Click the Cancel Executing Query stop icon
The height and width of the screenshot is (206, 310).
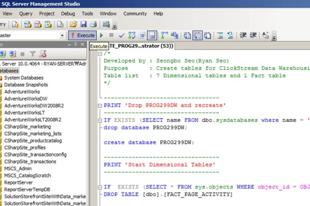111,35
